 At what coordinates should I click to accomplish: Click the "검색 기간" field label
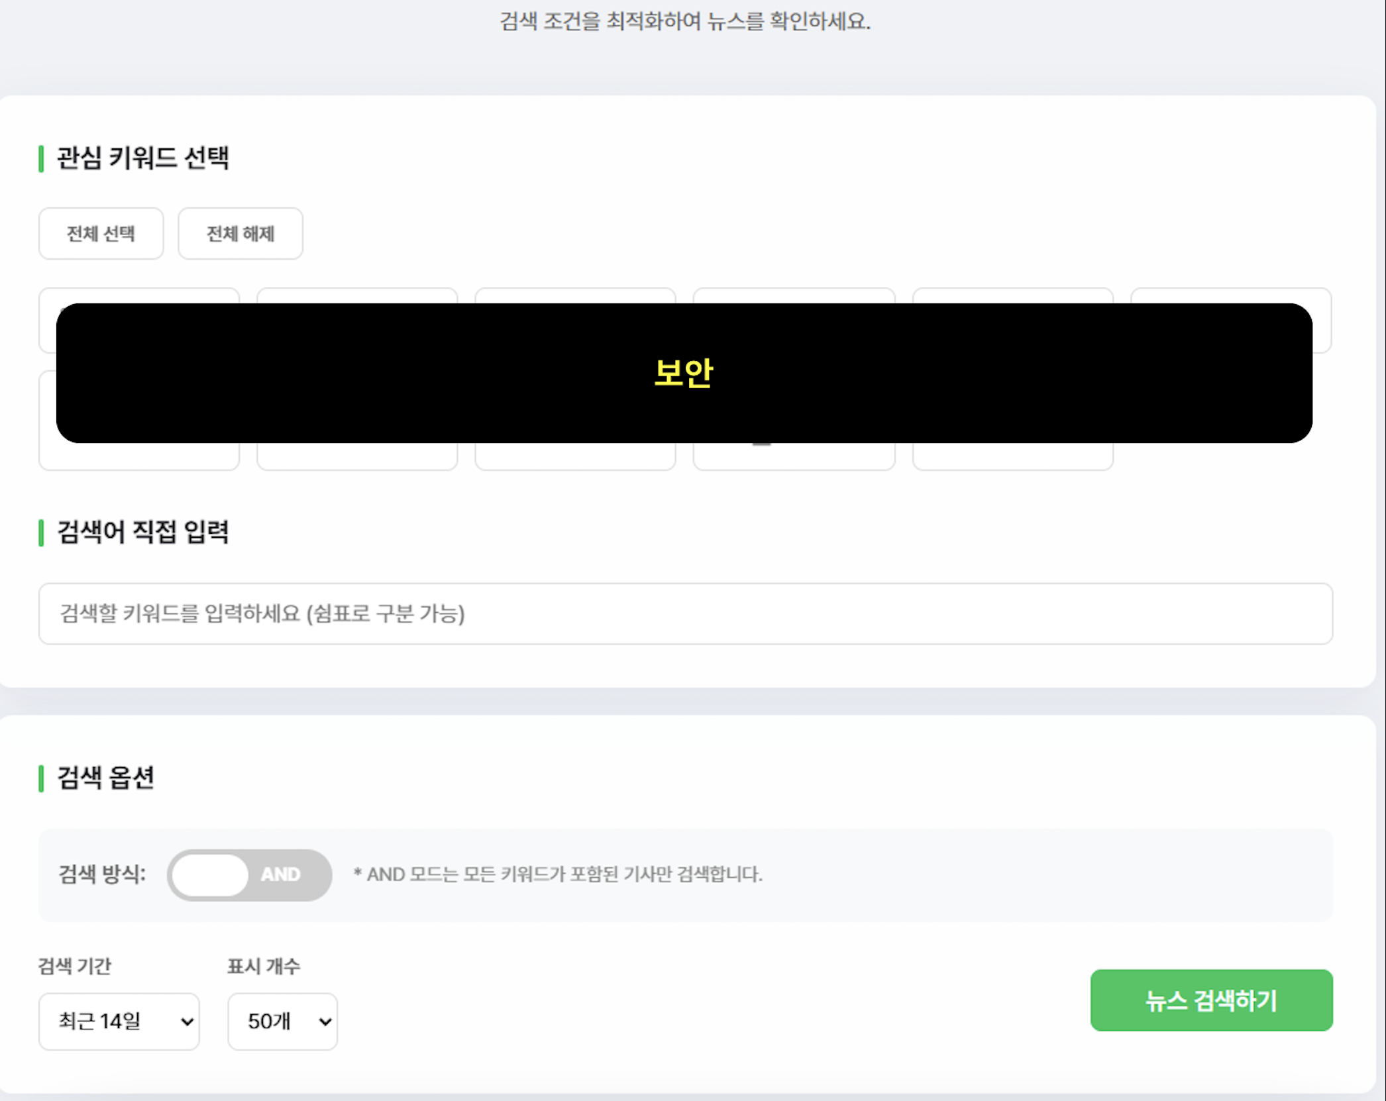coord(74,966)
